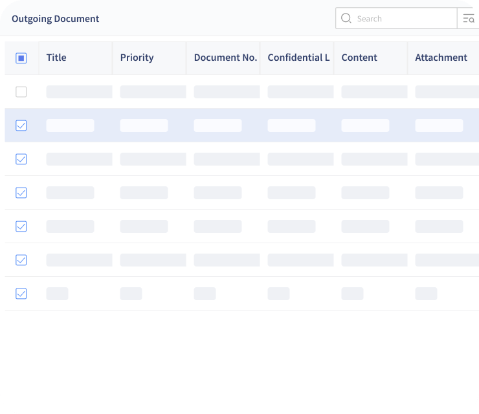Click the Confidential L column header
This screenshot has height=414, width=479.
pyautogui.click(x=298, y=58)
